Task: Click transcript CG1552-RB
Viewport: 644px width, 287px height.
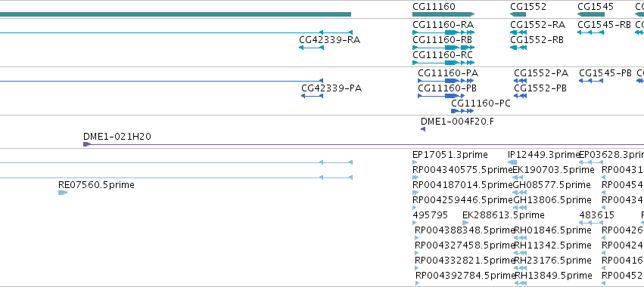Action: pyautogui.click(x=537, y=40)
